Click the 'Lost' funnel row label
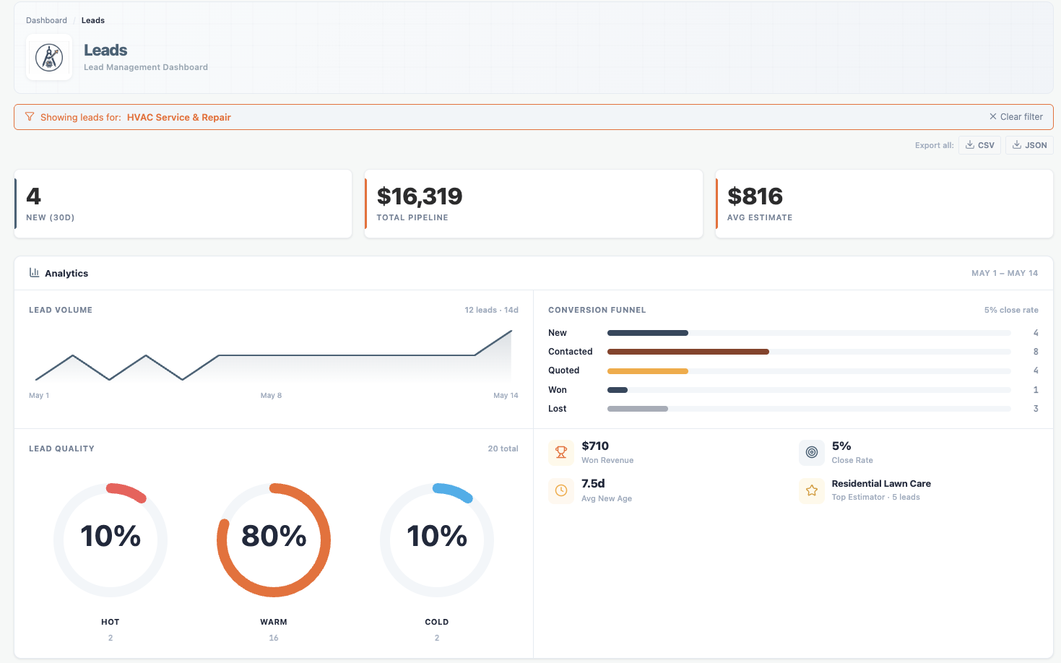The width and height of the screenshot is (1061, 663). (557, 409)
